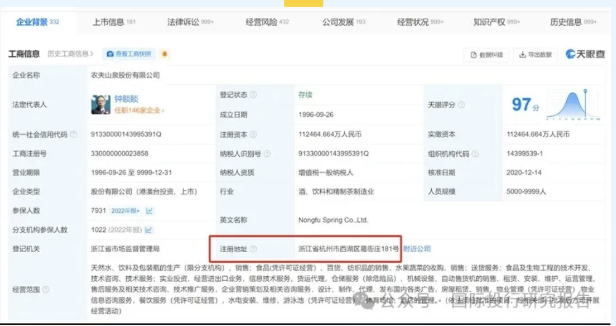This screenshot has width=616, height=326.
Task: Click the orange bell alert icon
Action: pos(164,54)
